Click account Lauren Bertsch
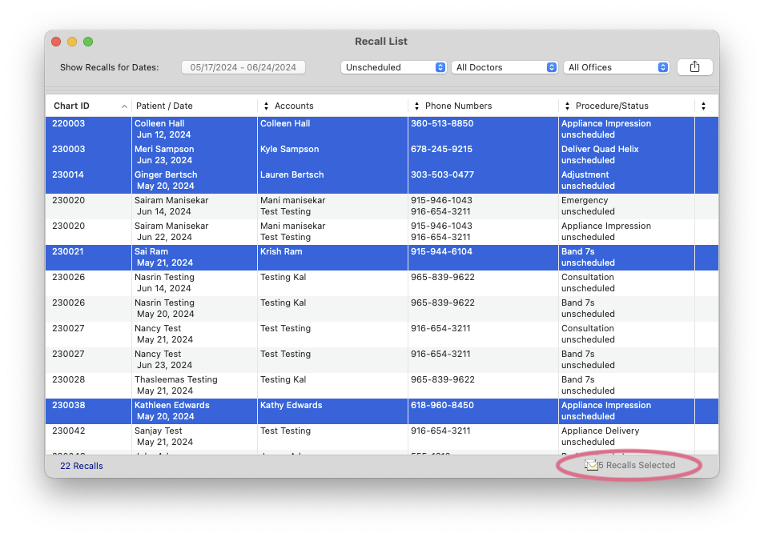 click(x=292, y=174)
